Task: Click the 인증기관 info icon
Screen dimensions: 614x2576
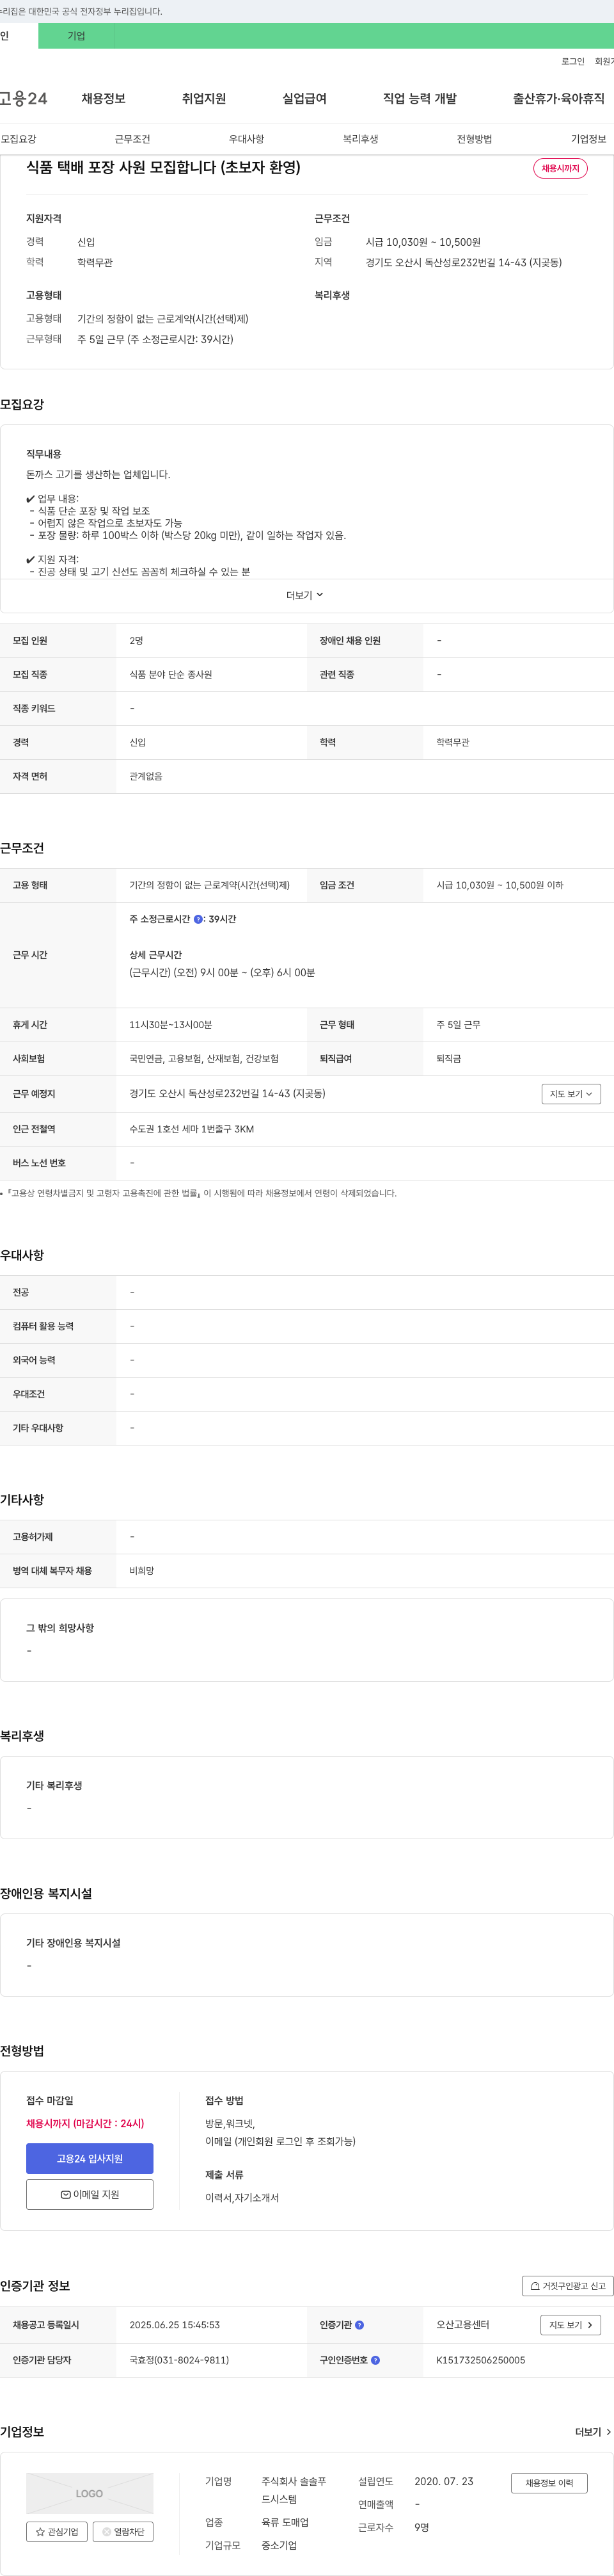Action: [359, 2325]
